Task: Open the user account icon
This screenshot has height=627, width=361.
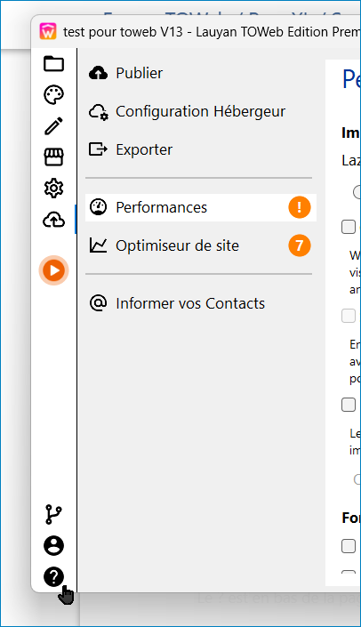Action: pos(53,545)
